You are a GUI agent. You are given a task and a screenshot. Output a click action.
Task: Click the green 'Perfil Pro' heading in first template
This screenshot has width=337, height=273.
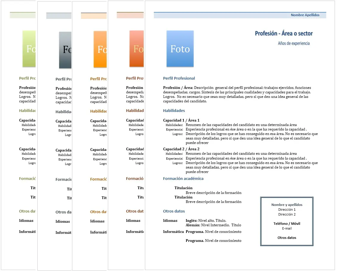(27, 78)
